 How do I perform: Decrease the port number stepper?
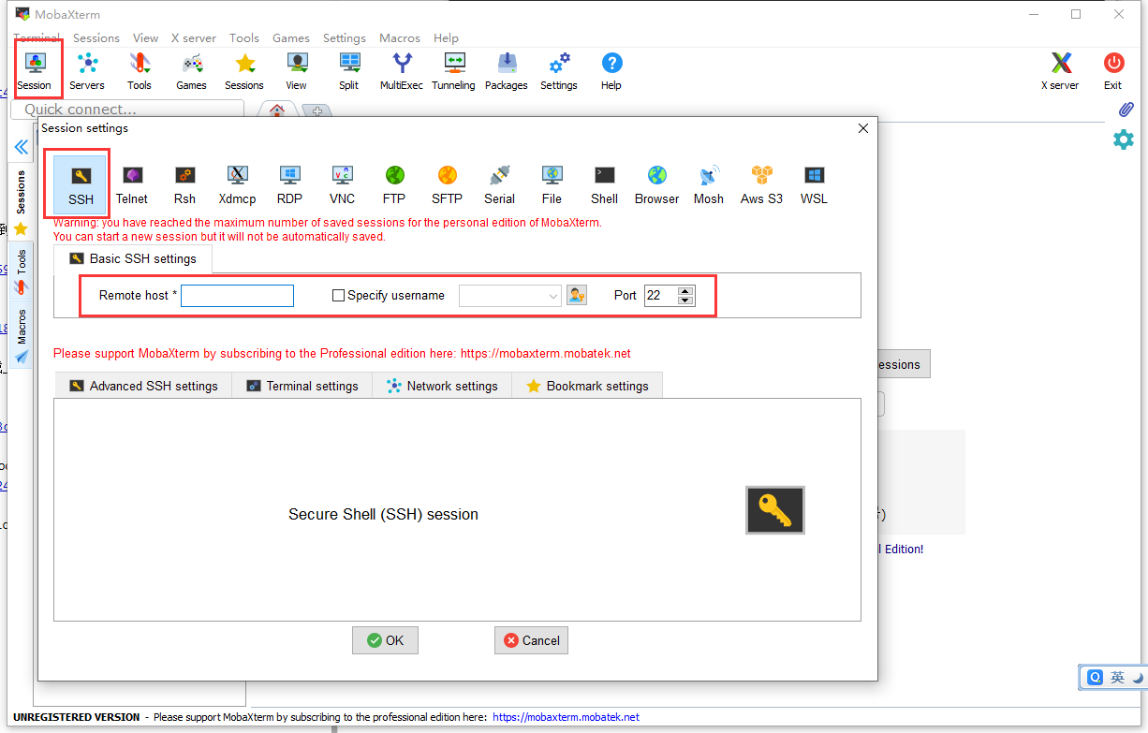(x=685, y=301)
